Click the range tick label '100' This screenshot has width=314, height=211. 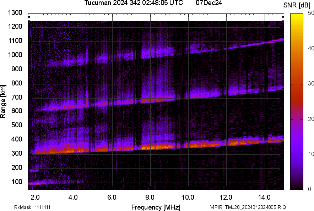[17, 182]
